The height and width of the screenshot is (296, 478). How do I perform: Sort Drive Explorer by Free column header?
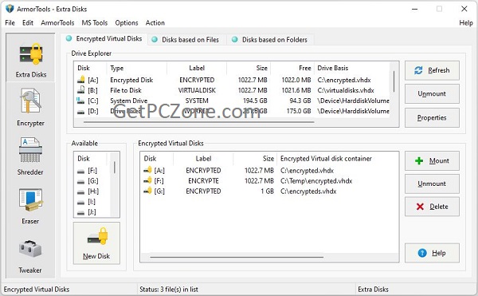292,68
